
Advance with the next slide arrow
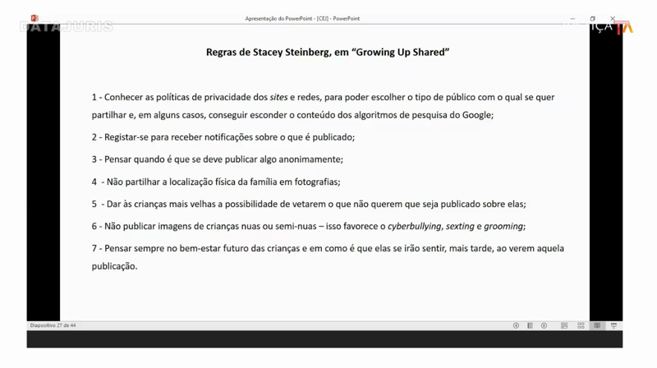[544, 326]
